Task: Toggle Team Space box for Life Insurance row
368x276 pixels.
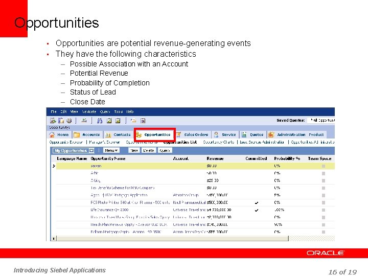Action: tap(324, 210)
